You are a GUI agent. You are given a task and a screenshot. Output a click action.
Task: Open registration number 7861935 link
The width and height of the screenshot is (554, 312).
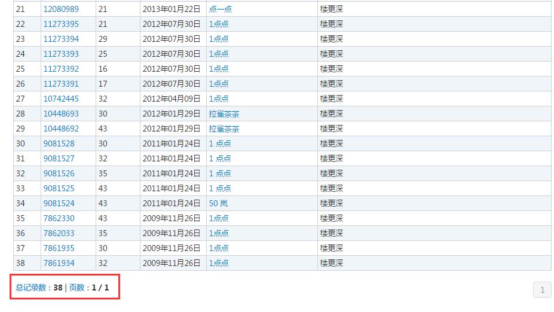tap(59, 248)
